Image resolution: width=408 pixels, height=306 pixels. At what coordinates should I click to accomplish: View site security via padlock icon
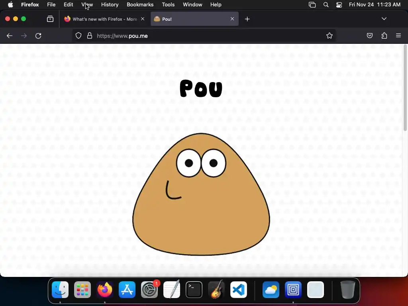pyautogui.click(x=90, y=35)
